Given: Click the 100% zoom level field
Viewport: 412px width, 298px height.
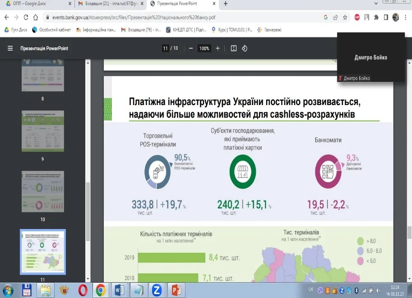Looking at the screenshot, I should (204, 48).
